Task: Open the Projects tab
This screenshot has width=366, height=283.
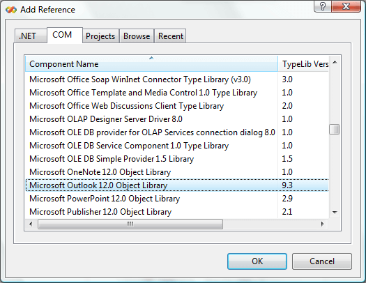Action: pyautogui.click(x=100, y=36)
